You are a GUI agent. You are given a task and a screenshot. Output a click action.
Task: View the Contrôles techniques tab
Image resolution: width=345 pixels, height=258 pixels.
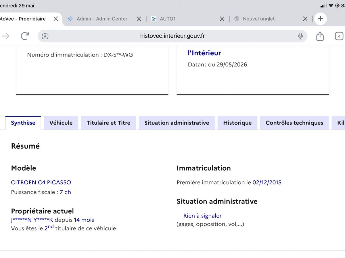(294, 123)
